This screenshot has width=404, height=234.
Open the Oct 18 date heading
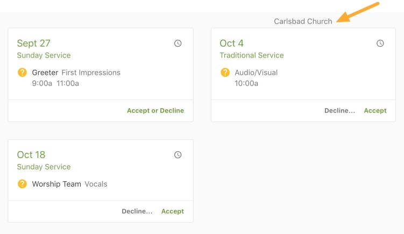pos(31,155)
